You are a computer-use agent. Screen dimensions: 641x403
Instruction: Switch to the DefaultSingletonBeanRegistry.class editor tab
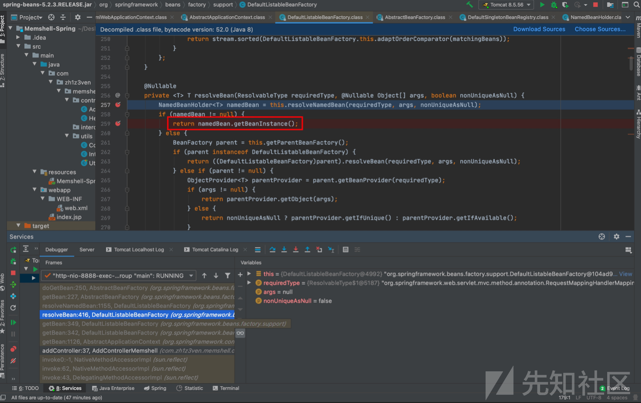point(508,17)
